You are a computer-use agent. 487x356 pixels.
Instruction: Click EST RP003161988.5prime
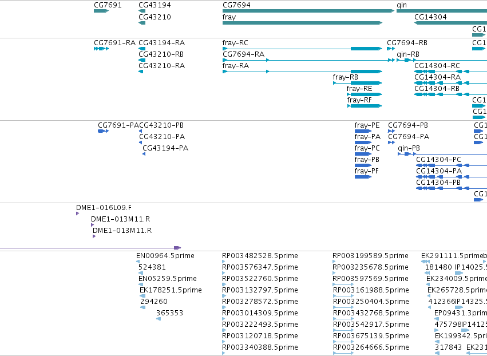pos(371,290)
